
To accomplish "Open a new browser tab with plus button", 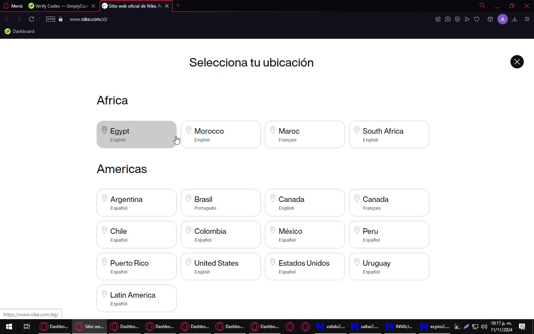I will point(178,5).
